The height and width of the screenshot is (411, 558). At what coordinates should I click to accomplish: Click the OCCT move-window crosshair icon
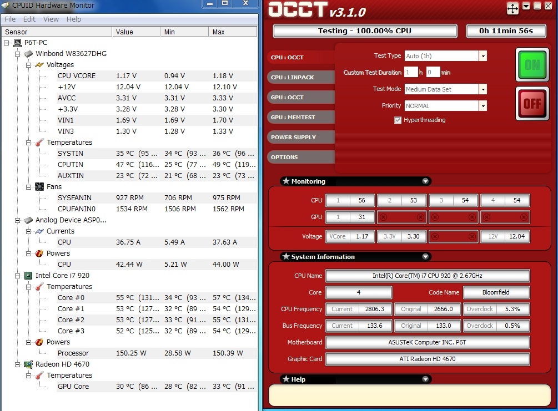[x=512, y=8]
